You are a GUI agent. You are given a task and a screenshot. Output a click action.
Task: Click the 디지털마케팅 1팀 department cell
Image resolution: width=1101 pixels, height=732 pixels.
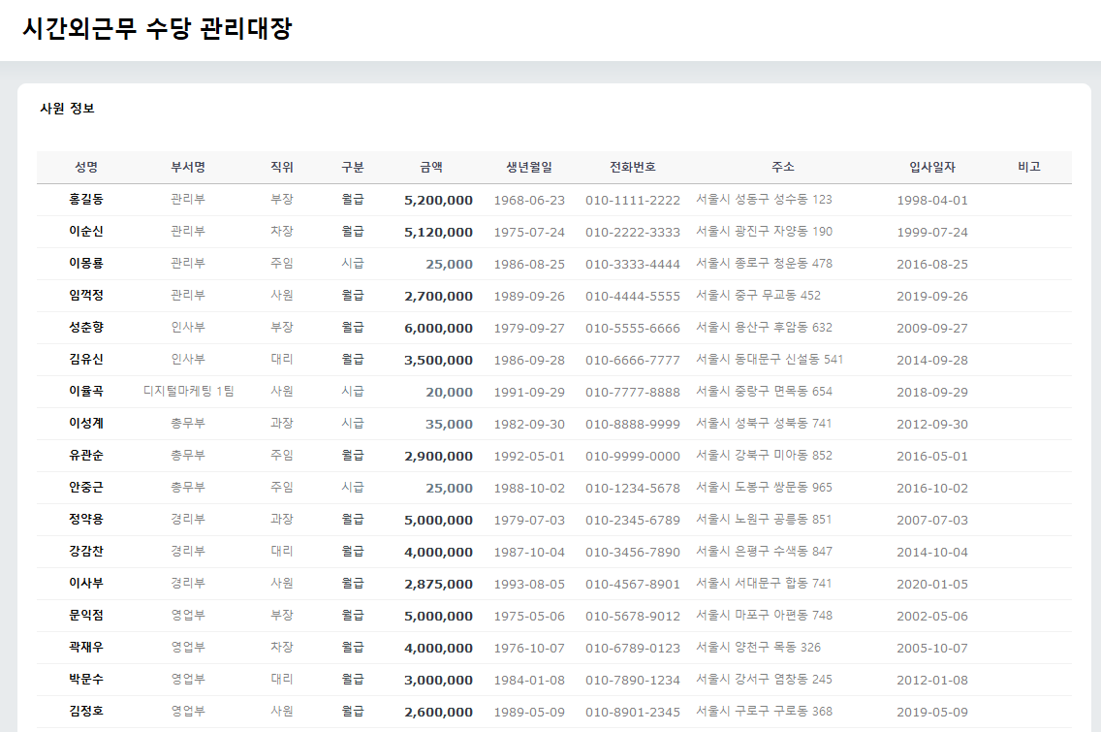point(188,392)
